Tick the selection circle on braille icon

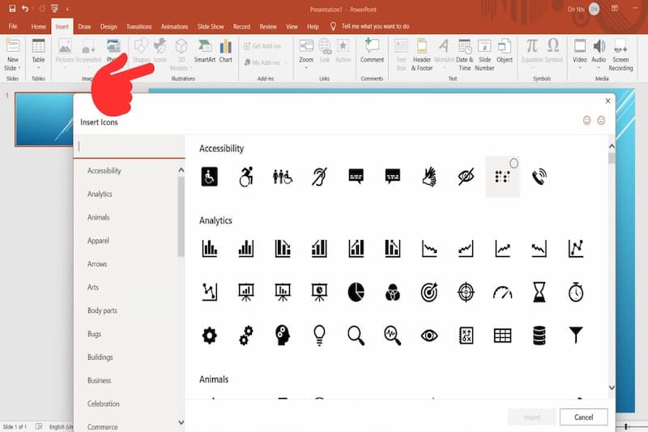click(514, 163)
